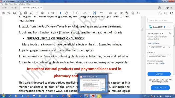Screen dimensions: 175x98
Task: Switch to the Home tab
Action: tap(5, 8)
